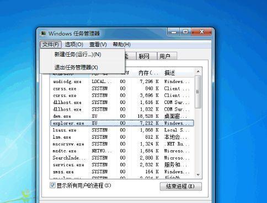Switch to the 联网 tab
The width and height of the screenshot is (267, 203).
(147, 56)
